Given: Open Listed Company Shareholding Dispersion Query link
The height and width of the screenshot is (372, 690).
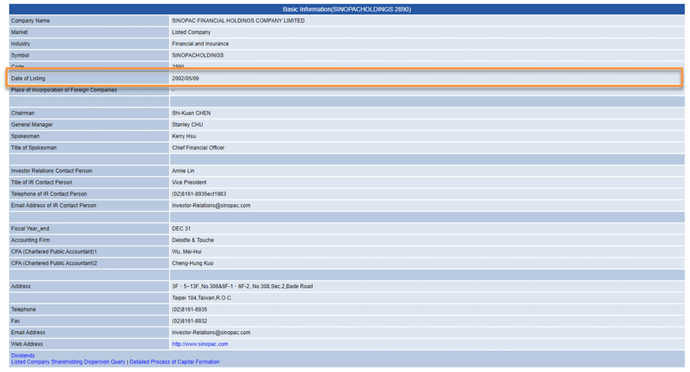Looking at the screenshot, I should coord(68,362).
